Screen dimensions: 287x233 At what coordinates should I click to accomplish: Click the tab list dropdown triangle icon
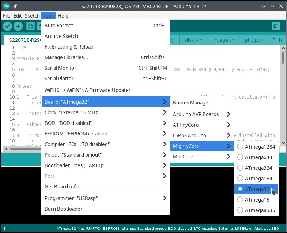pos(274,39)
